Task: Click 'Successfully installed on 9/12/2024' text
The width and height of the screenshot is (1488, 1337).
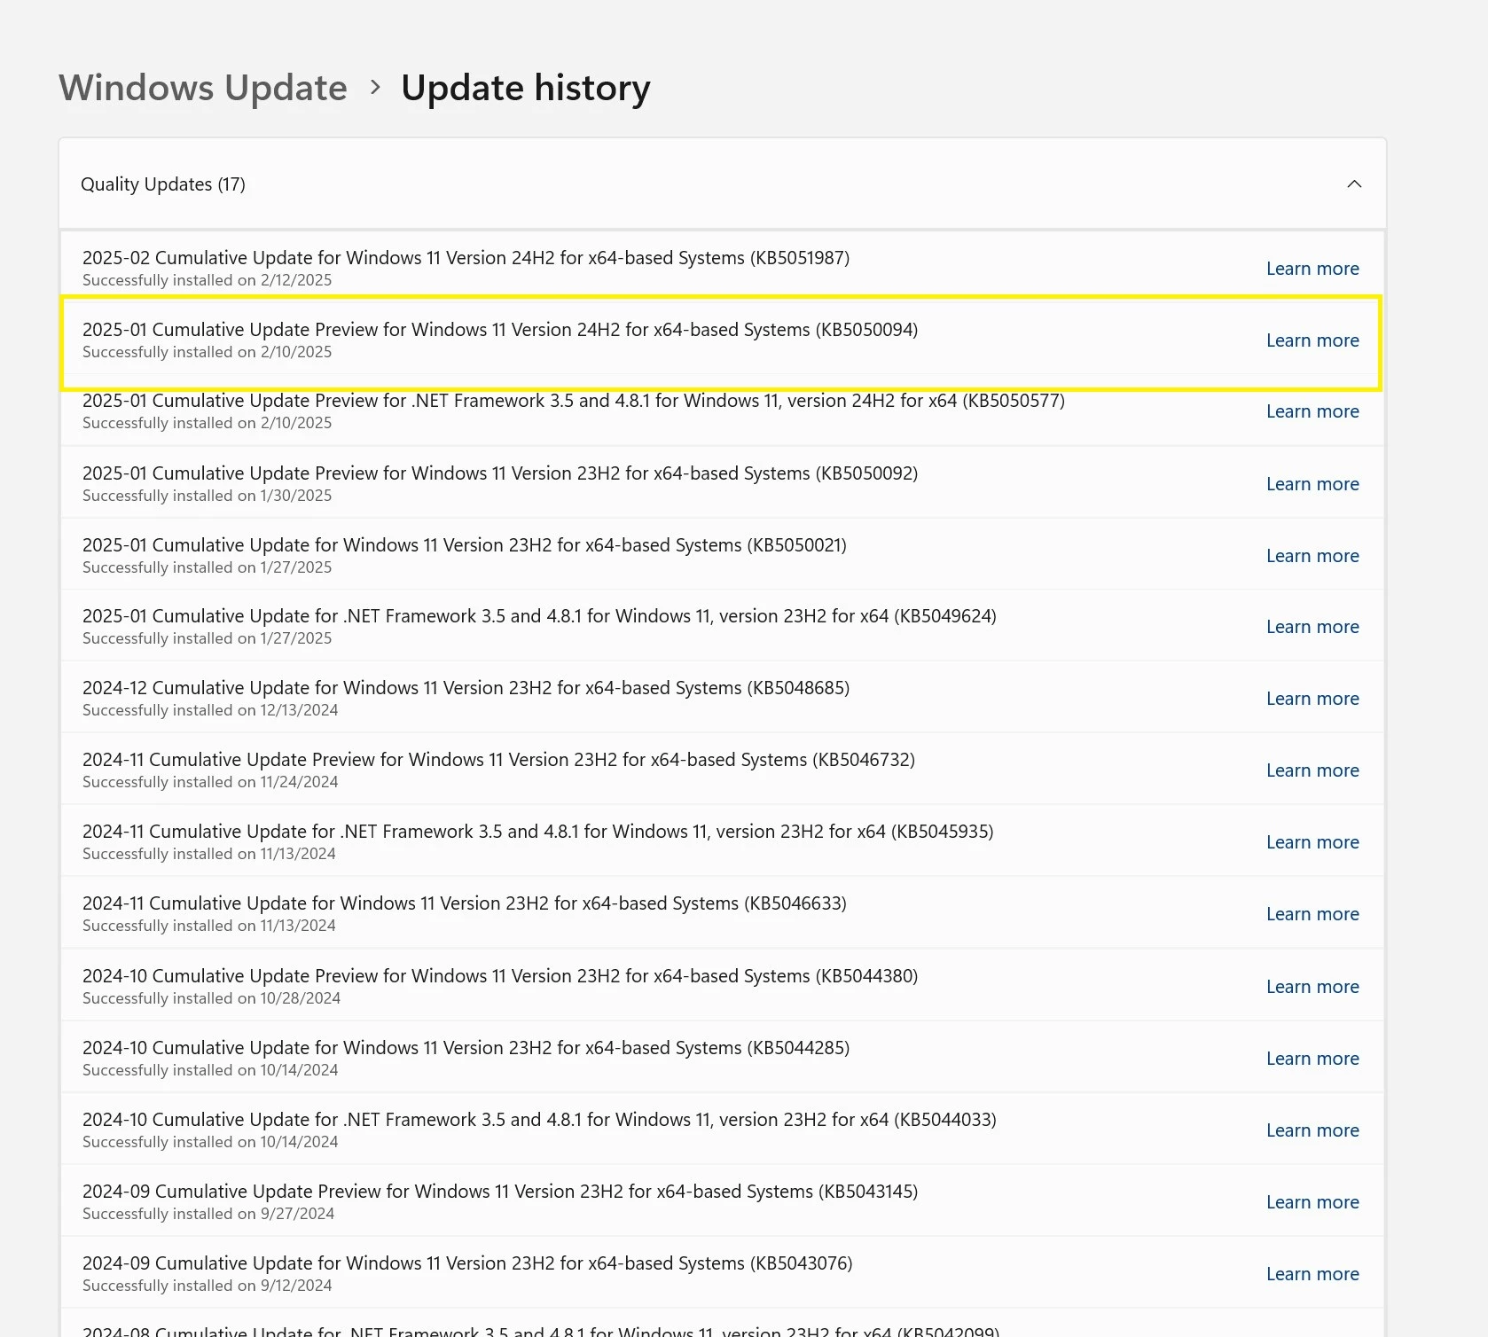Action: [207, 1286]
